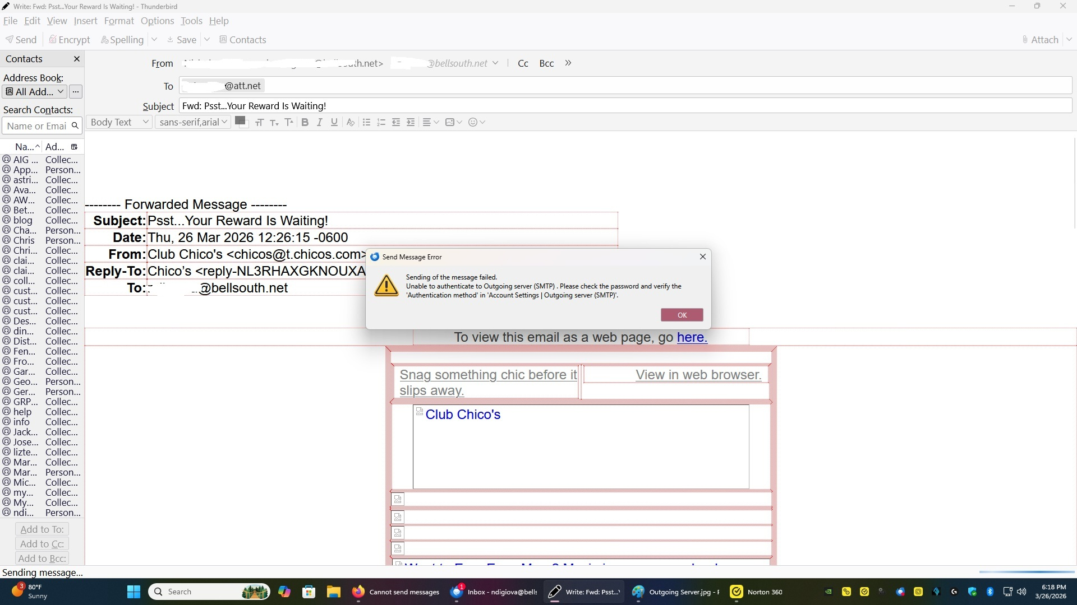The width and height of the screenshot is (1077, 605).
Task: Click the larger font size icon
Action: 289,122
